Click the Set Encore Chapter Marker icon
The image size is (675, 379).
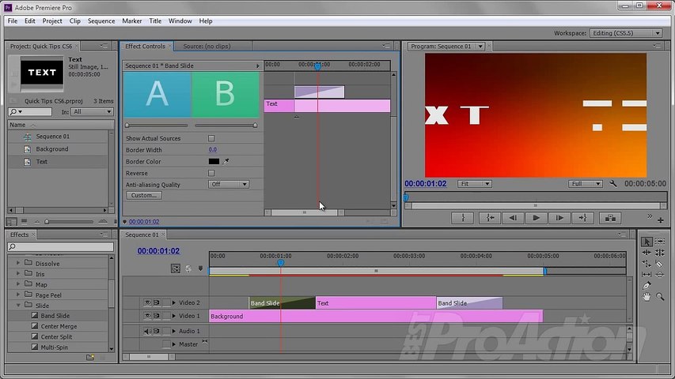(188, 268)
